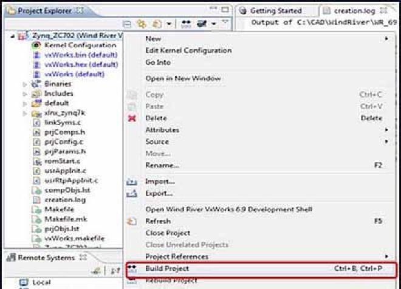Choose Open in New Window
The width and height of the screenshot is (401, 289).
coord(183,78)
